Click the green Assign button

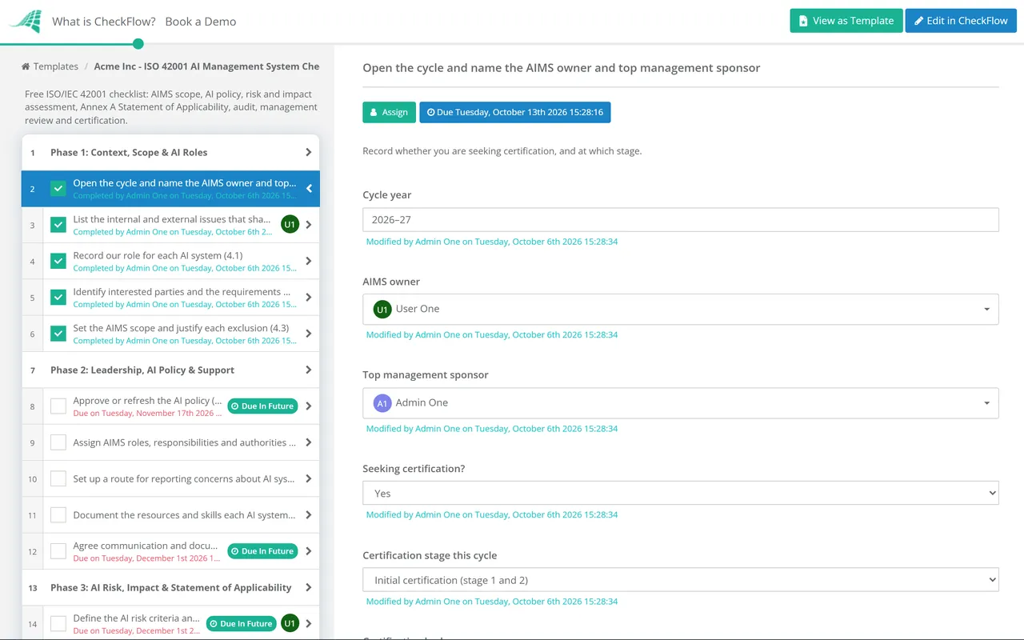tap(389, 112)
